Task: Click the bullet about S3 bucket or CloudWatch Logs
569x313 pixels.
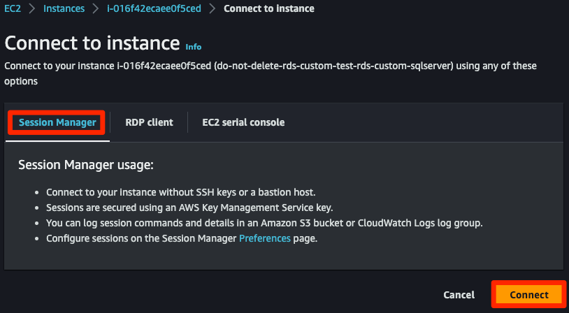Action: pyautogui.click(x=264, y=223)
